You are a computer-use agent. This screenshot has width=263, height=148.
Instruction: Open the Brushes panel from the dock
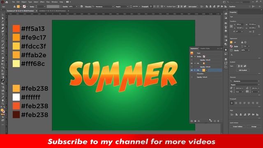226,27
